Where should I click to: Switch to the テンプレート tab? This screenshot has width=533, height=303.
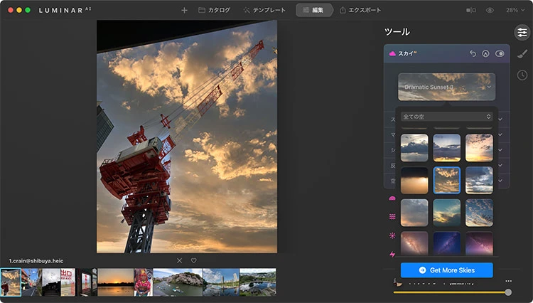click(264, 11)
